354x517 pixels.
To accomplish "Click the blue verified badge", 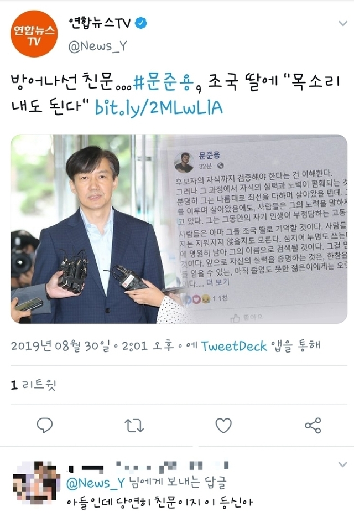I will point(141,23).
